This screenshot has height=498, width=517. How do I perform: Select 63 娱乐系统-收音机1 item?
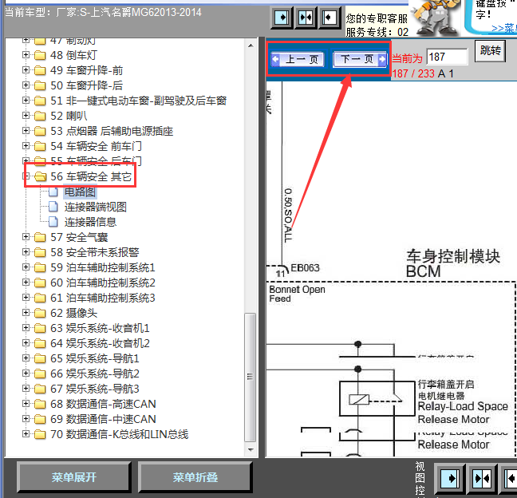[100, 328]
